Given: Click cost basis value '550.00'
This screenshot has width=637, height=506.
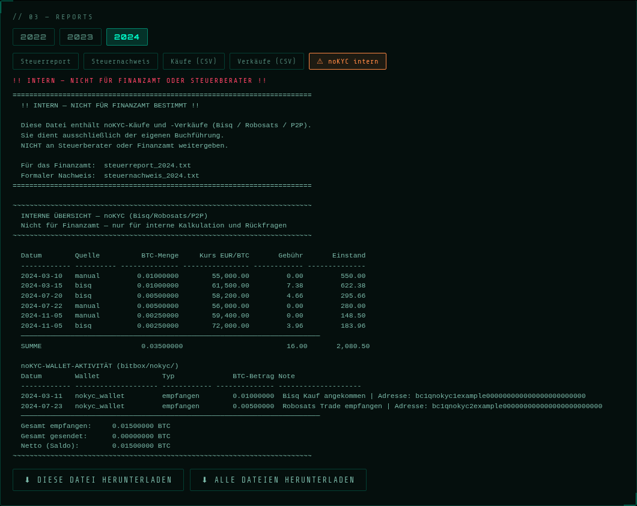Looking at the screenshot, I should pyautogui.click(x=353, y=276).
